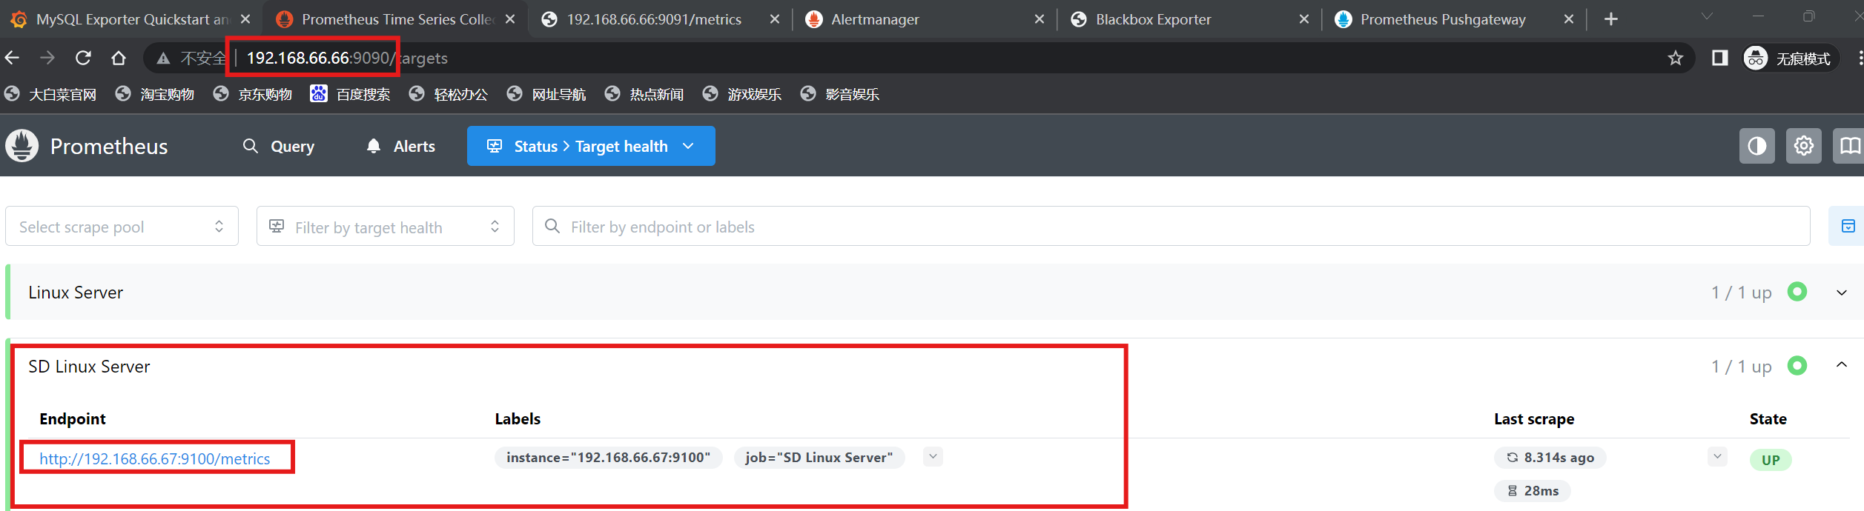Expand the Linux Server scrape pool
Screen dimensions: 1864x511
click(x=1842, y=293)
